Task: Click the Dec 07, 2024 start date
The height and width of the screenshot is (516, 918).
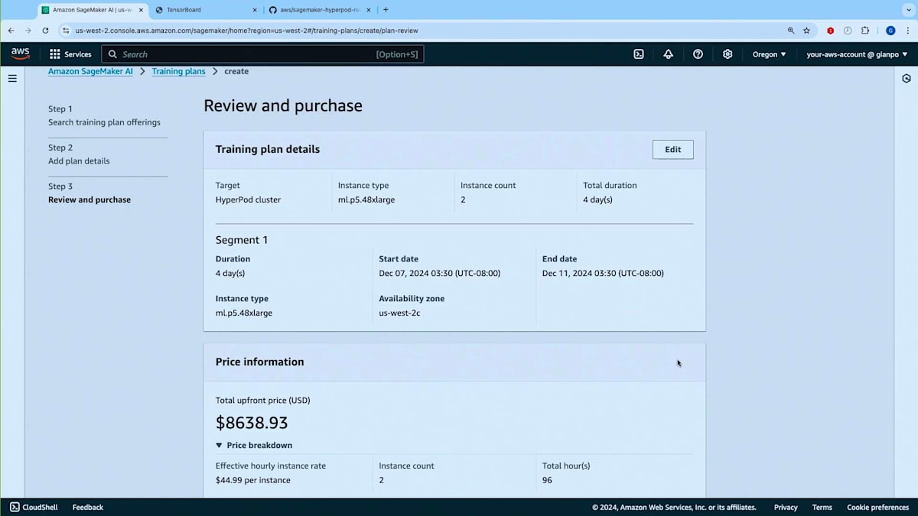Action: pyautogui.click(x=439, y=273)
